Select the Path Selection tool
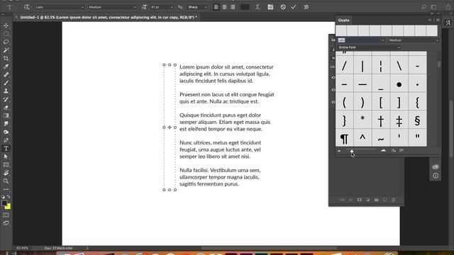This screenshot has height=255, width=454. [6, 157]
